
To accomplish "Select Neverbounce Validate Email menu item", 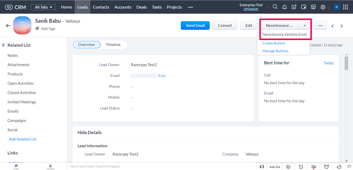I will tap(284, 34).
